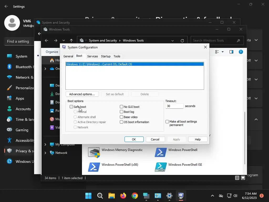Select the Minimal radio button
The image size is (269, 202).
coord(75,112)
